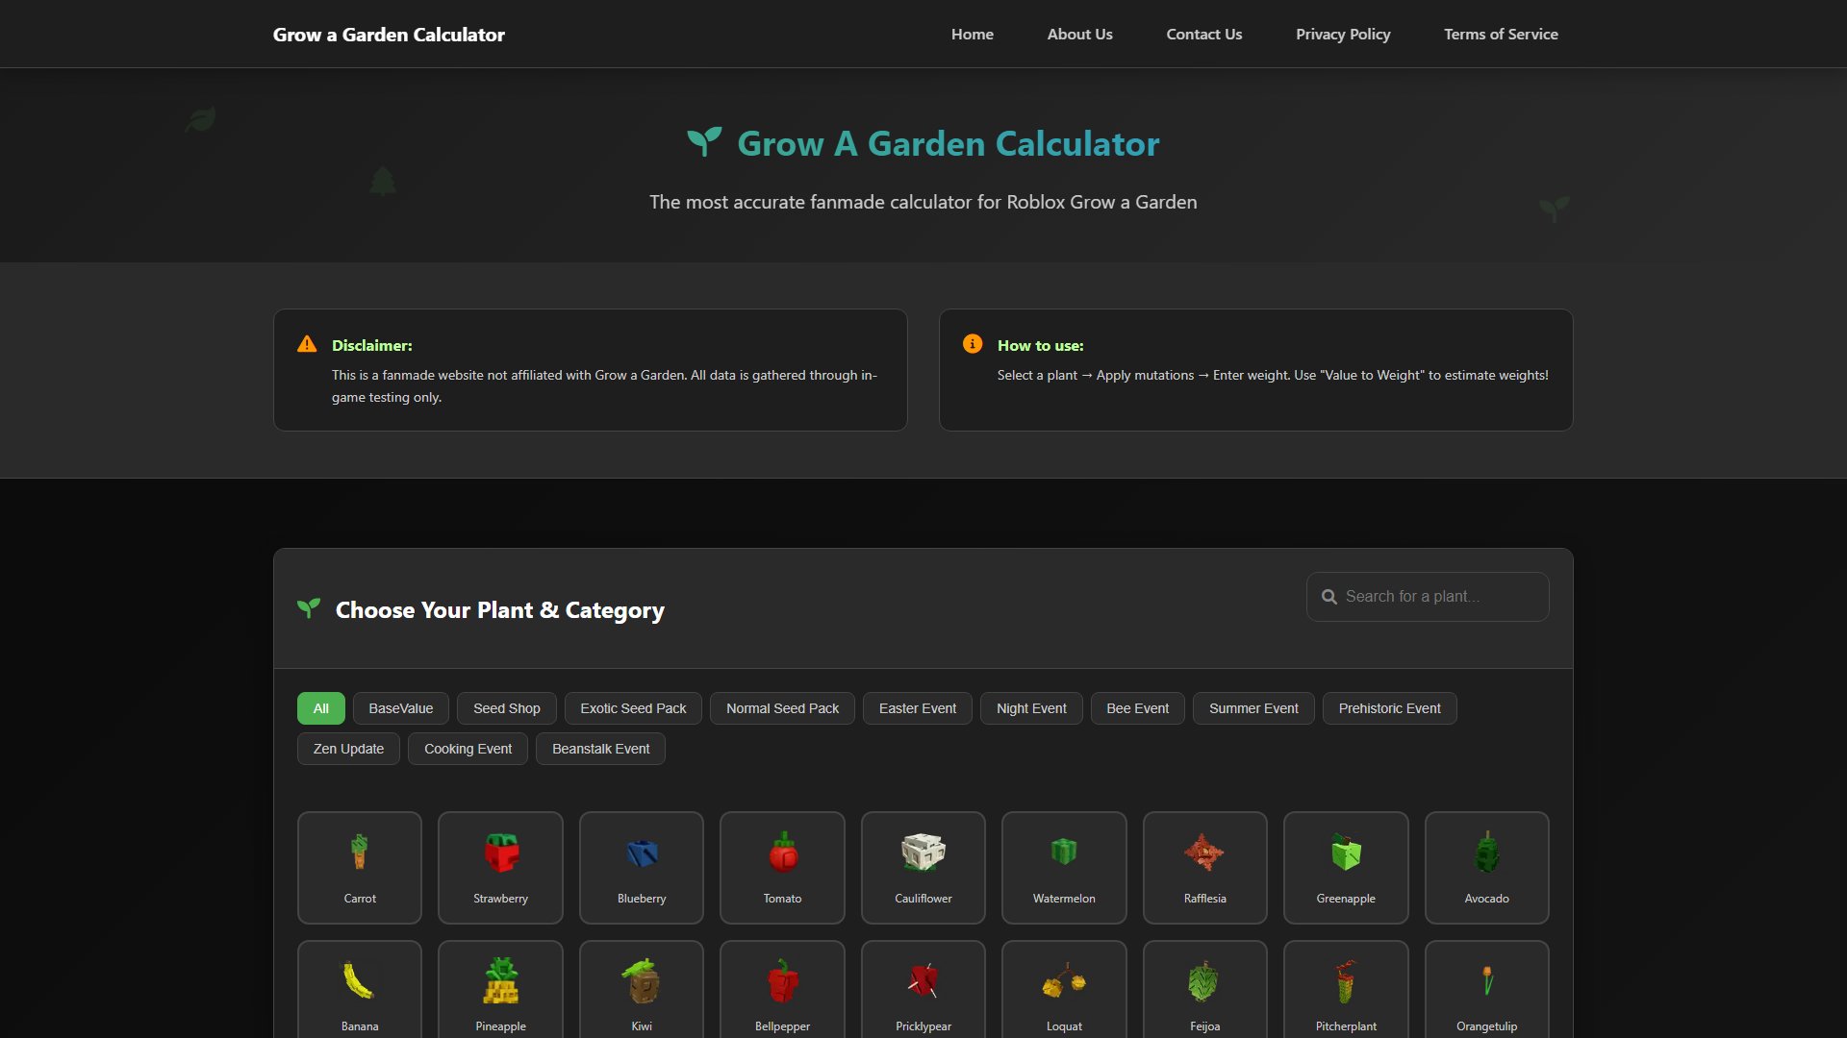
Task: Click the How to use: heading text
Action: (x=1041, y=345)
